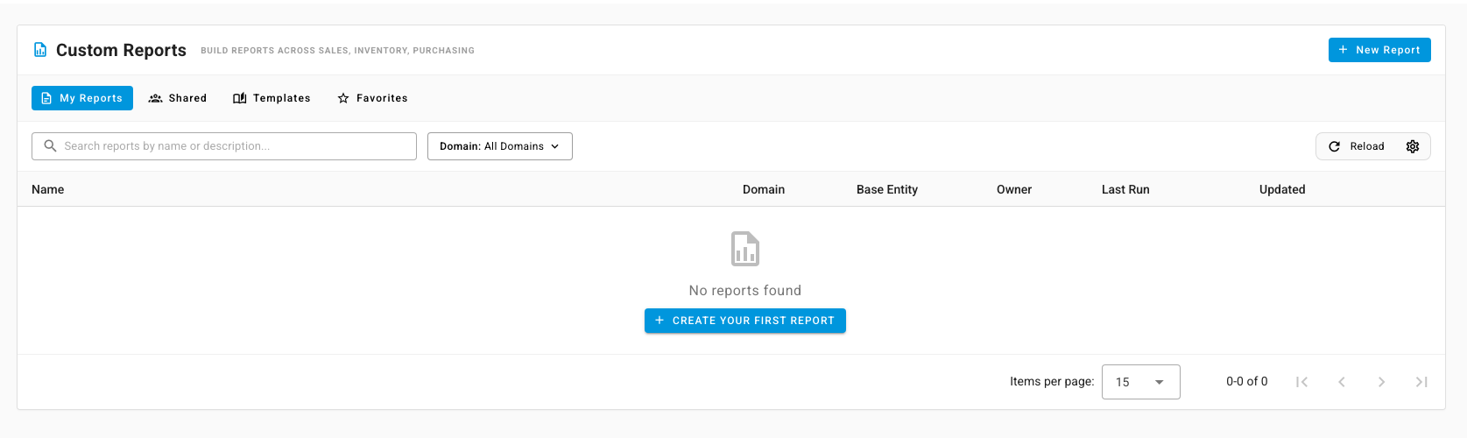Click the 0-0 of 0 pagination text
The height and width of the screenshot is (438, 1467).
tap(1247, 381)
